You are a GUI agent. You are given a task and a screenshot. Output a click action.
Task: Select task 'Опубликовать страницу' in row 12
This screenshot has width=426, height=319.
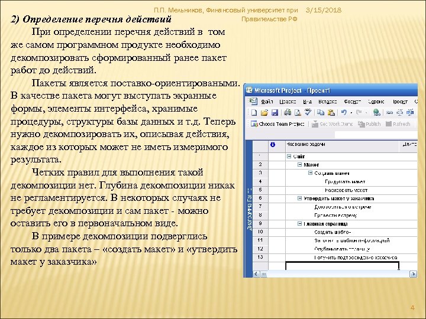[342, 249]
